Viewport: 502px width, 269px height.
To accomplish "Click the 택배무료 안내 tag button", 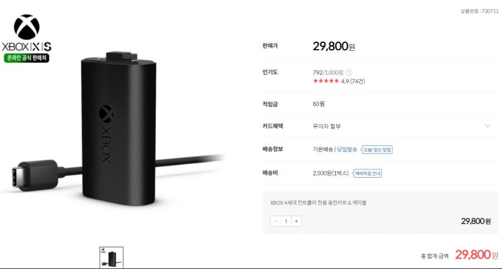I will click(x=367, y=173).
